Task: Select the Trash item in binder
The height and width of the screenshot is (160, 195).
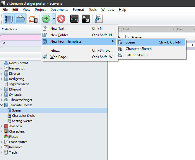Action: pos(13,152)
